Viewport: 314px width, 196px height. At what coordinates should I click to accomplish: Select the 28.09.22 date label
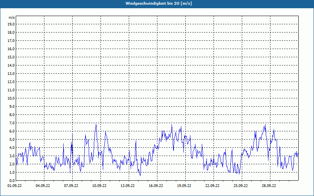[269, 186]
